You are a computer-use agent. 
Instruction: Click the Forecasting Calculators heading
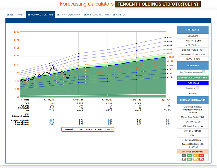point(87,4)
